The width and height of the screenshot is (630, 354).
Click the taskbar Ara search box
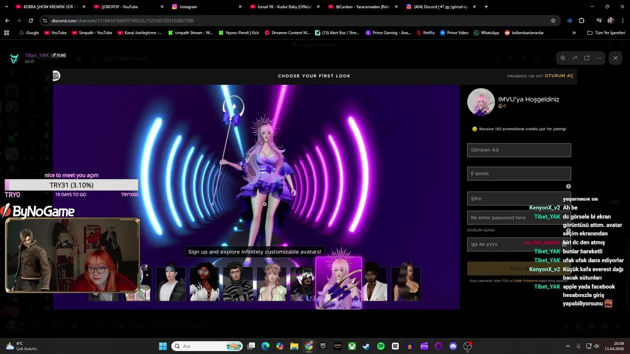point(207,346)
